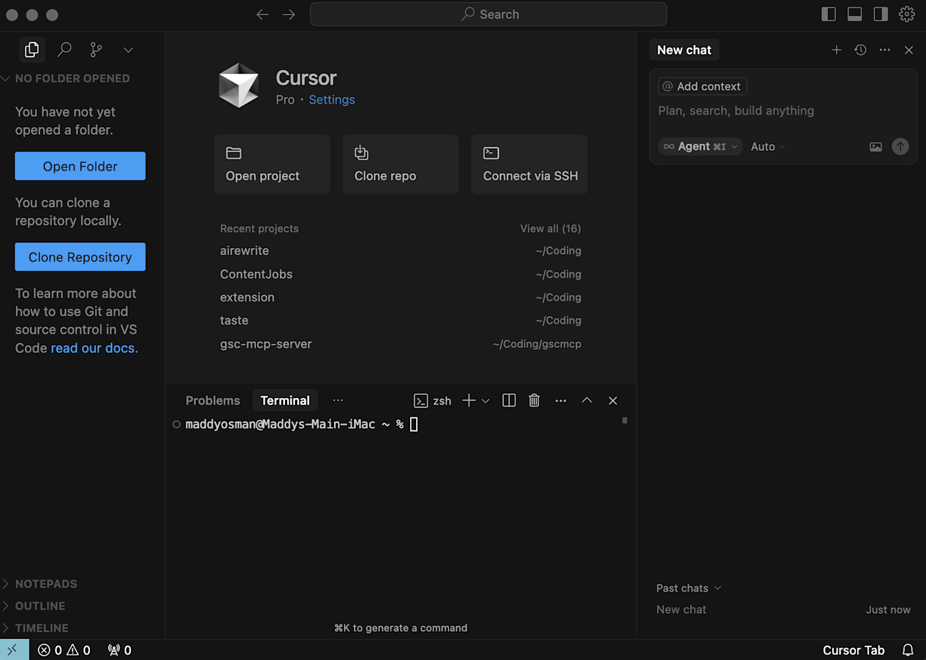Click the Clone repo card
926x660 pixels.
401,165
